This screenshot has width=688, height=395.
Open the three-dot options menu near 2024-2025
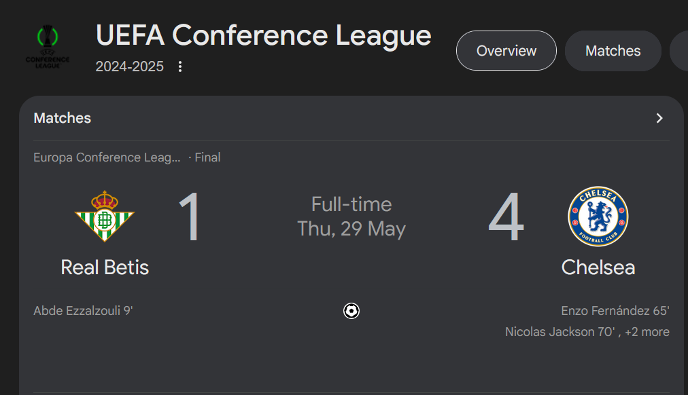point(180,67)
